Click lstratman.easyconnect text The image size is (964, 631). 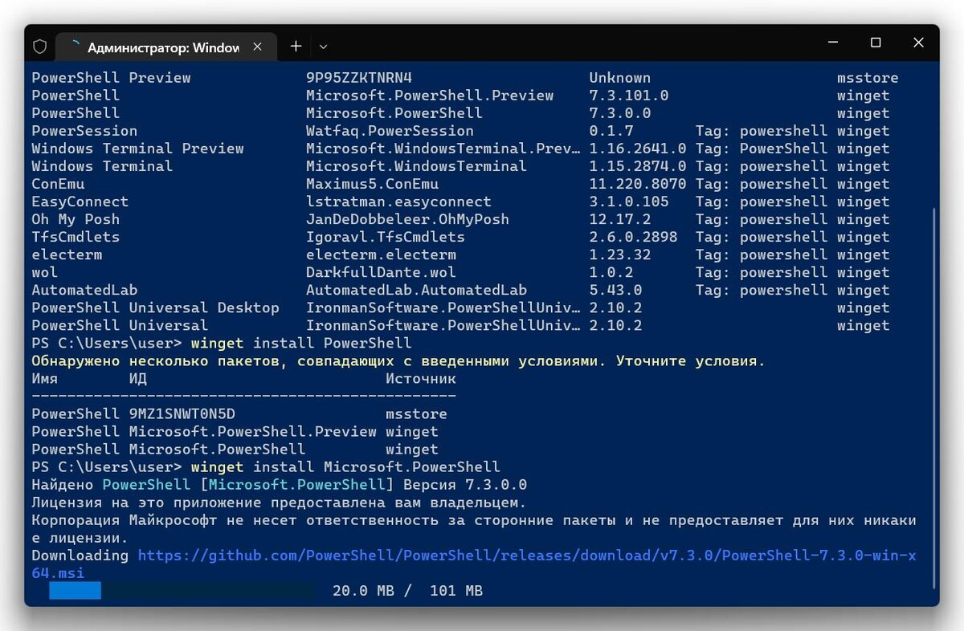pos(398,202)
